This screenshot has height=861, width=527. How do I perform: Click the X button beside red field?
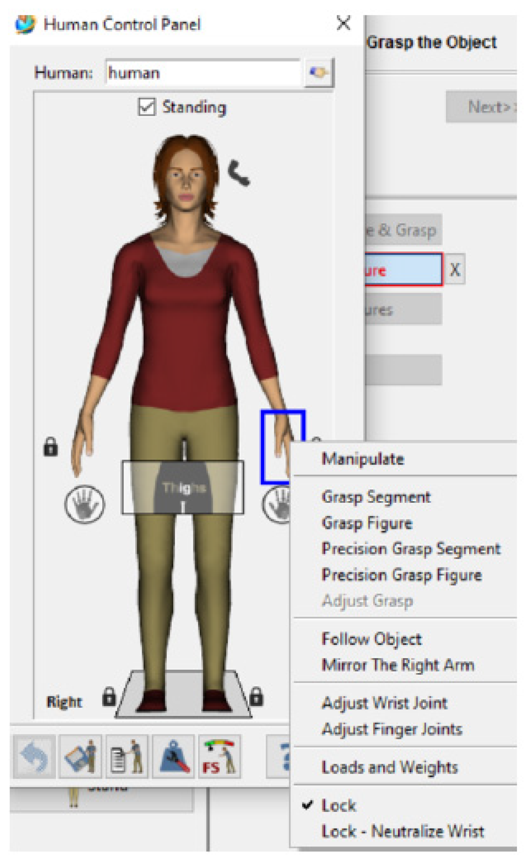click(454, 270)
